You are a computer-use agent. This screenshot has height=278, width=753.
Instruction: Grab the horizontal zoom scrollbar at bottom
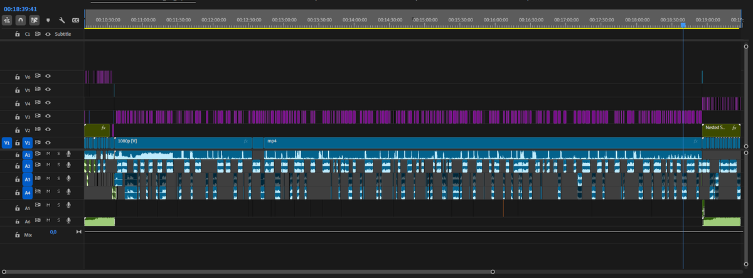(247, 272)
